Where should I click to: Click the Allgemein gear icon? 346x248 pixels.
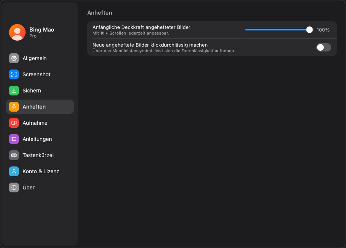coord(14,58)
